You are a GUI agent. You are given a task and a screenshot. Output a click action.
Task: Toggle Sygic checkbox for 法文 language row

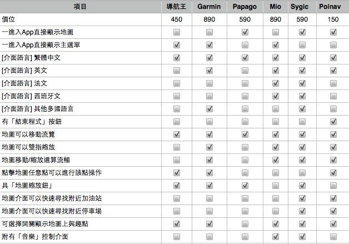pos(302,83)
